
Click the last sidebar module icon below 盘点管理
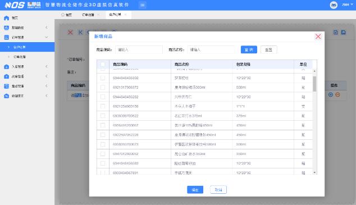(x=6, y=96)
